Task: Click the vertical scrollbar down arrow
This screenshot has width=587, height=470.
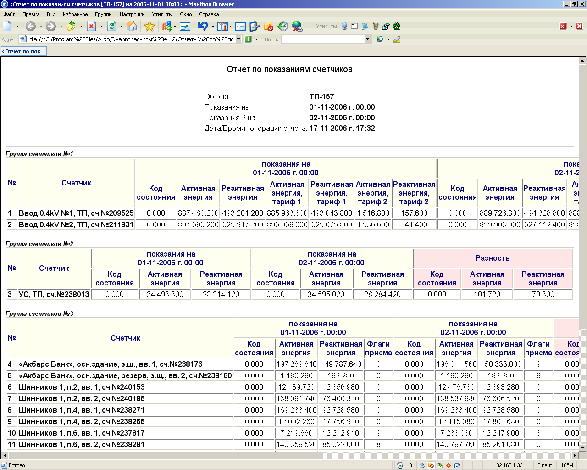Action: click(582, 448)
